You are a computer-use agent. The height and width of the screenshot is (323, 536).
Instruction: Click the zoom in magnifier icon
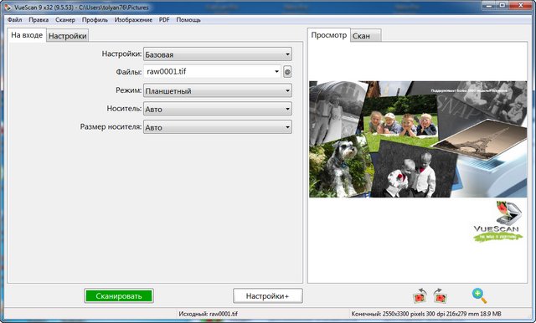(479, 295)
